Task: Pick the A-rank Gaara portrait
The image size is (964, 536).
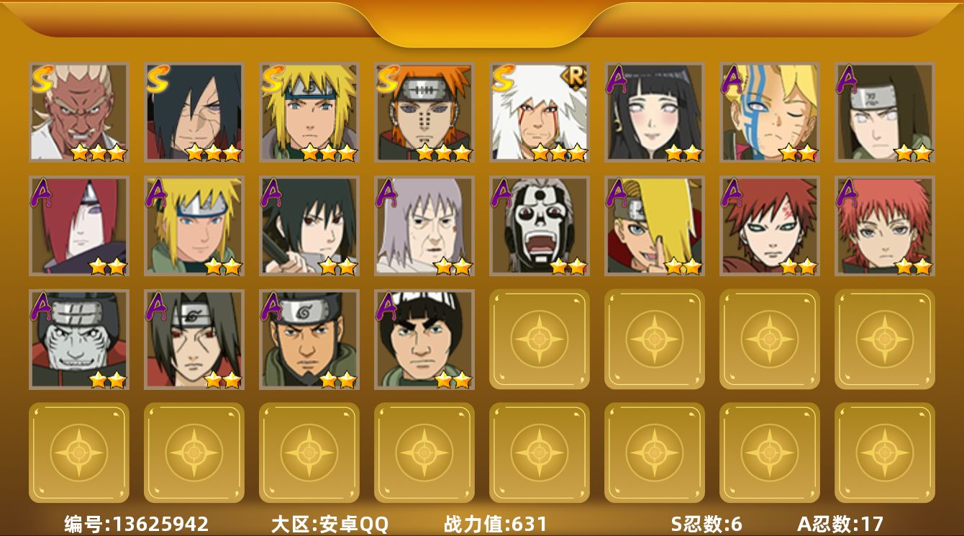Action: click(x=770, y=226)
